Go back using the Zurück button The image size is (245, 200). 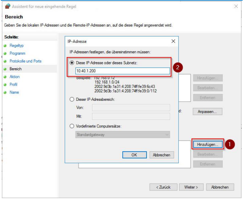[x=162, y=187]
